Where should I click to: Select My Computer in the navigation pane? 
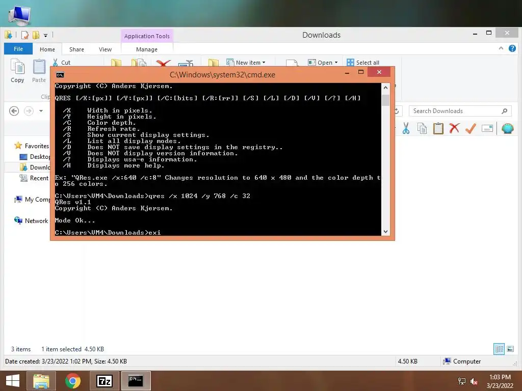(32, 199)
